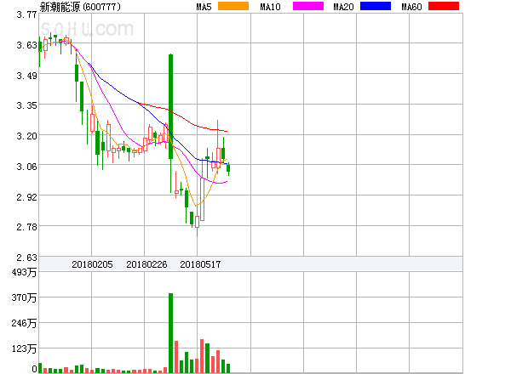The width and height of the screenshot is (511, 374).
Task: Click the date label 20180226
Action: point(146,264)
